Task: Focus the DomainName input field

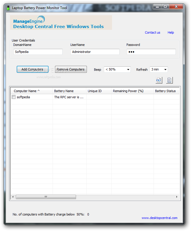Action: tap(38, 52)
